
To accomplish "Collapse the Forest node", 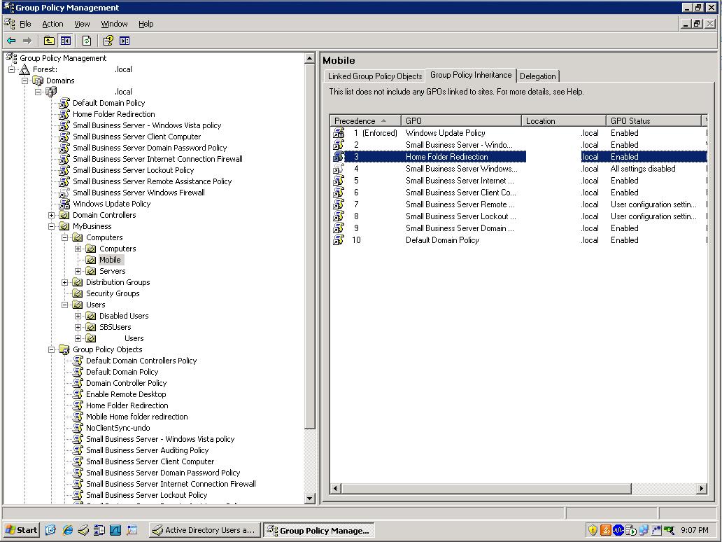I will coord(11,69).
